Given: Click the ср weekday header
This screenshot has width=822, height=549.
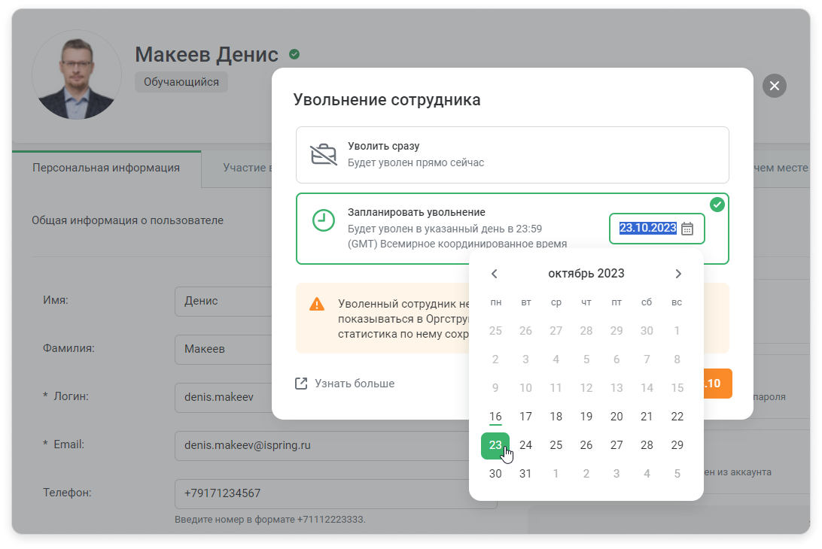Looking at the screenshot, I should [x=556, y=302].
